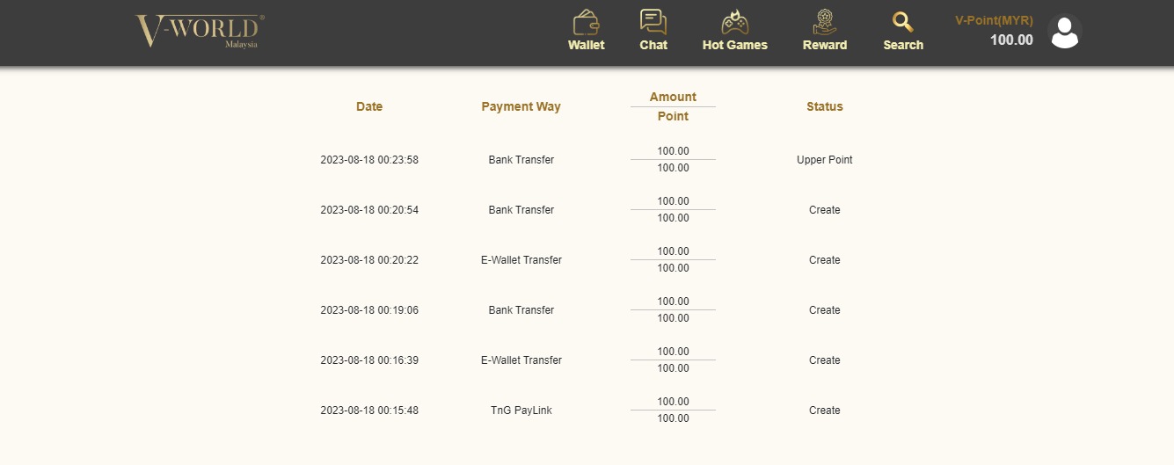Image resolution: width=1174 pixels, height=465 pixels.
Task: Click the V-Point(MYR) balance label
Action: [994, 20]
